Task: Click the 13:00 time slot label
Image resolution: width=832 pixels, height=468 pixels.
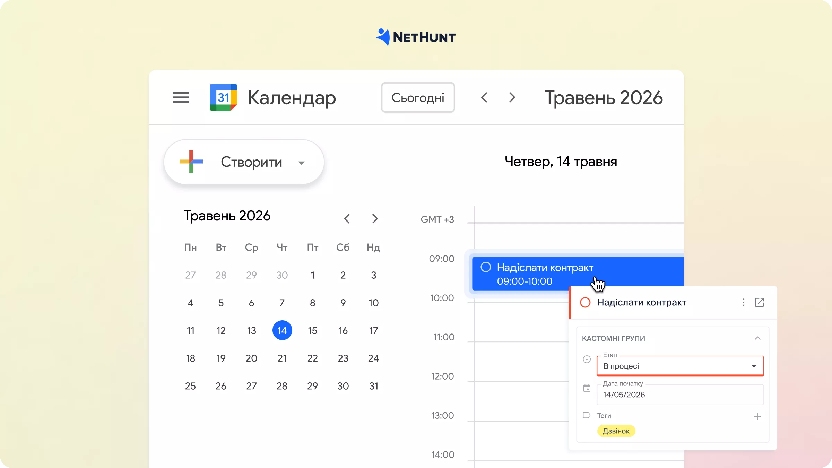Action: click(443, 415)
